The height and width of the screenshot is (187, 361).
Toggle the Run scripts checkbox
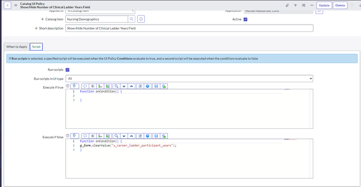(x=67, y=70)
